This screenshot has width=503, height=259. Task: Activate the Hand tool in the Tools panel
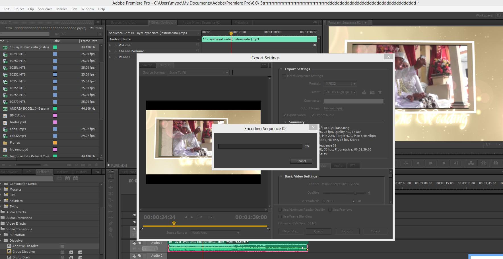point(111,229)
